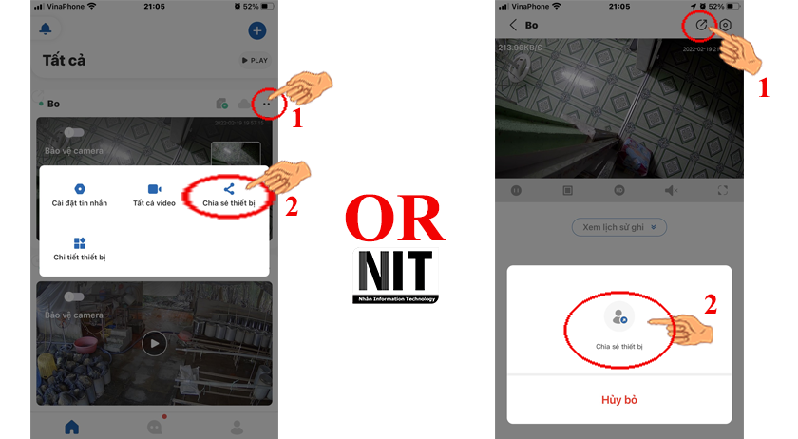Select Chia sẻ thiết bị in popup menu
The image size is (798, 439).
tap(229, 196)
